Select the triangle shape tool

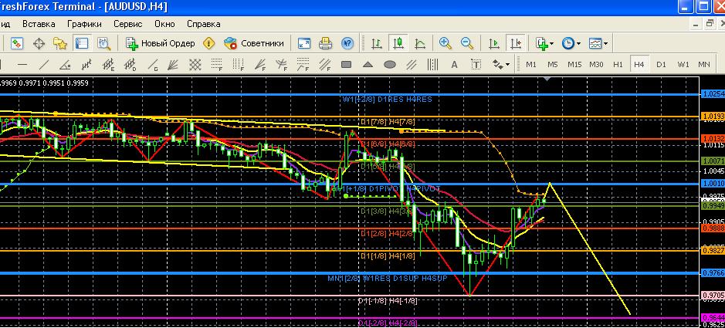point(368,65)
